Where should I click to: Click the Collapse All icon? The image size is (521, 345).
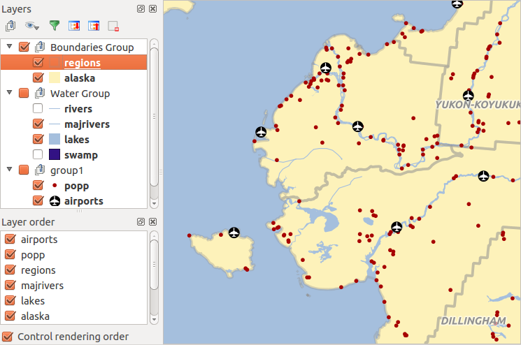coord(93,26)
